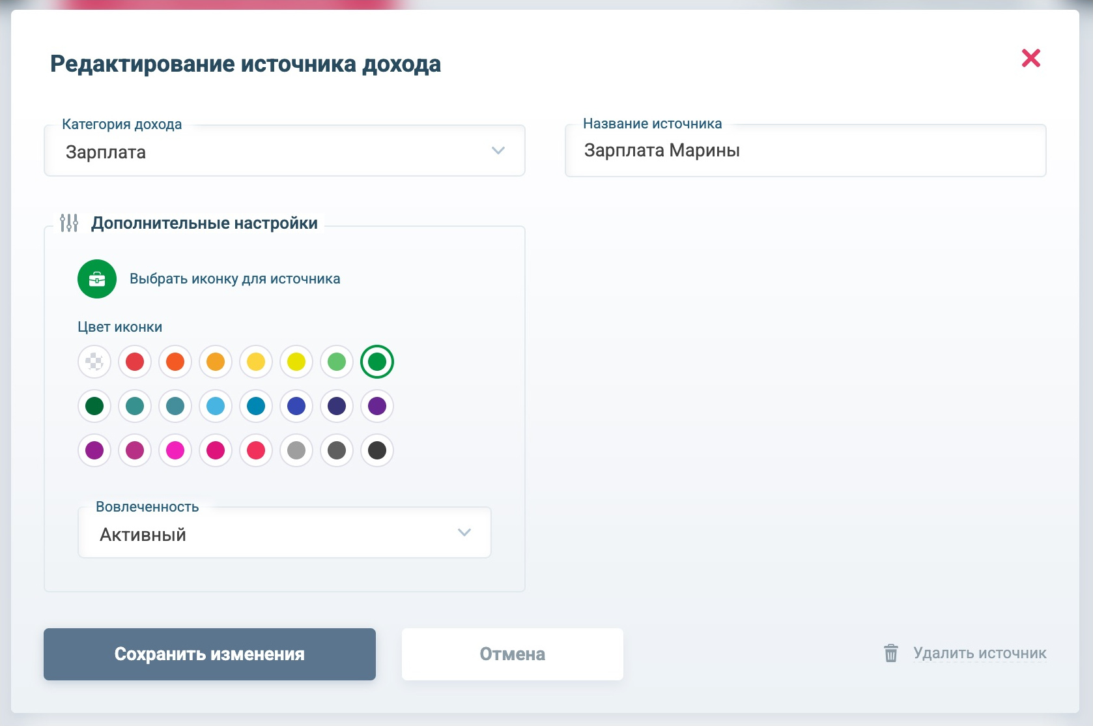Click the selected green color swatch

pos(377,362)
